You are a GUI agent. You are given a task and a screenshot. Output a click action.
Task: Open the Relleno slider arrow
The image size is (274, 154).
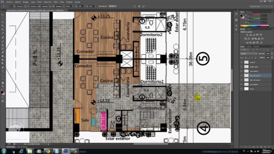coord(272,58)
